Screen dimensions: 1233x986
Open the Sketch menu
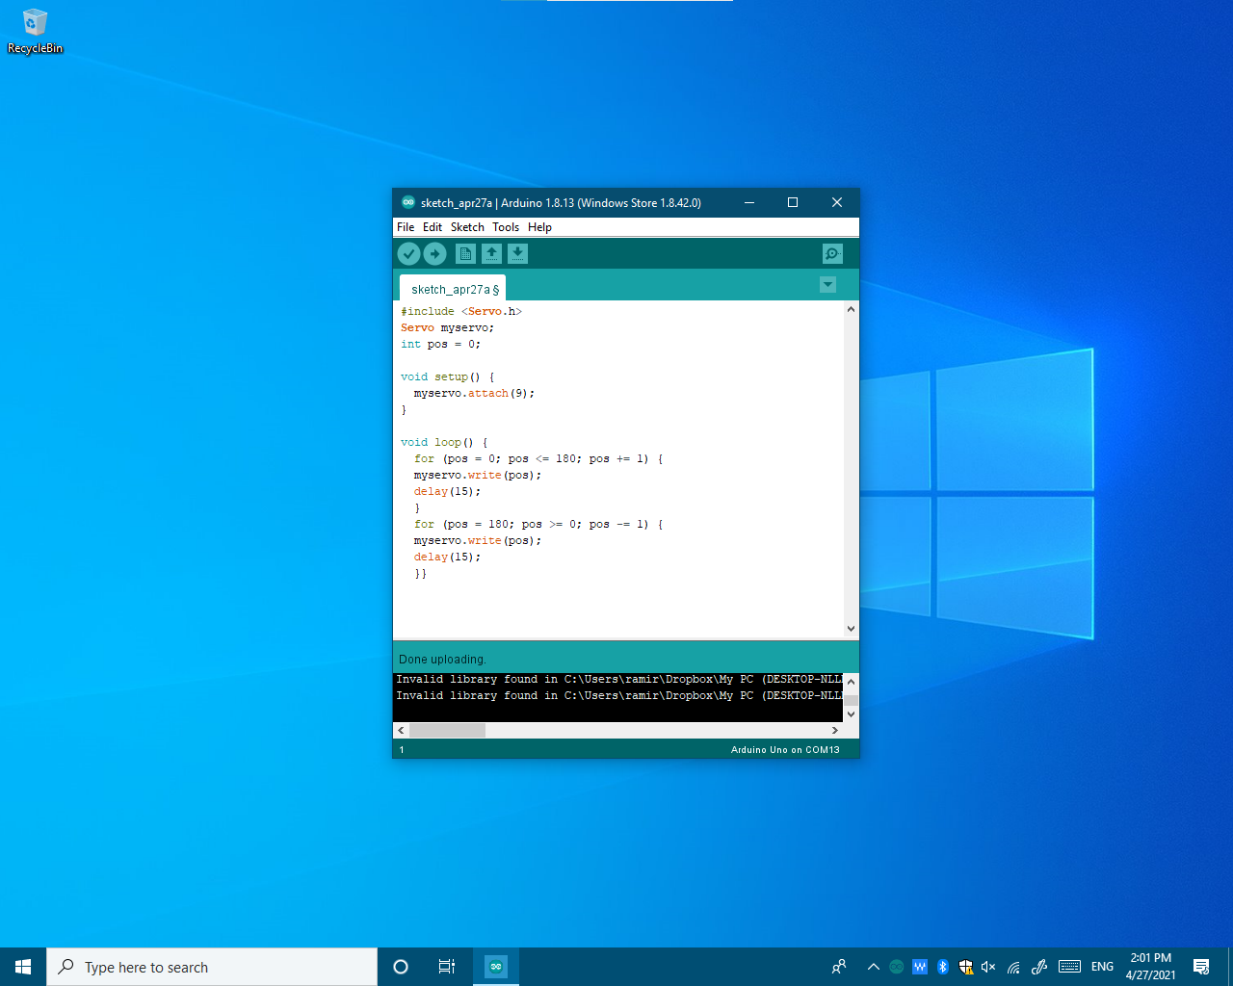[467, 227]
